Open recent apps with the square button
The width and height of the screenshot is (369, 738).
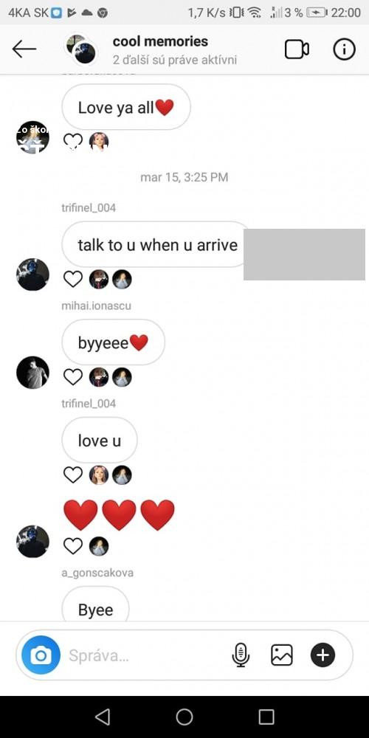tap(266, 717)
